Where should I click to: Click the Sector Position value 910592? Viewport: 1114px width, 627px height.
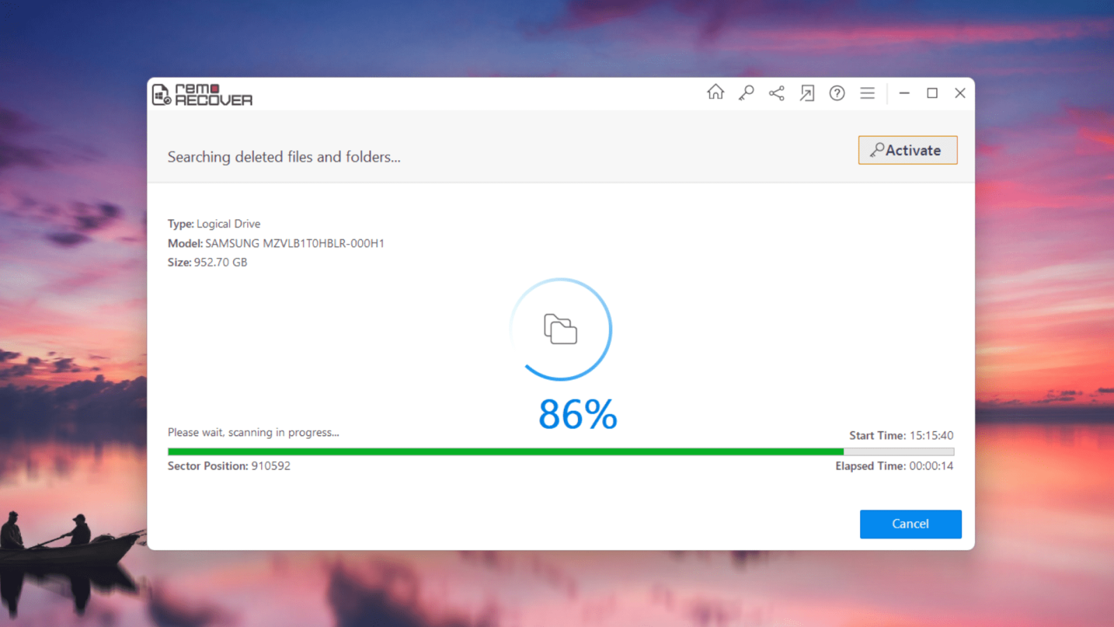272,465
